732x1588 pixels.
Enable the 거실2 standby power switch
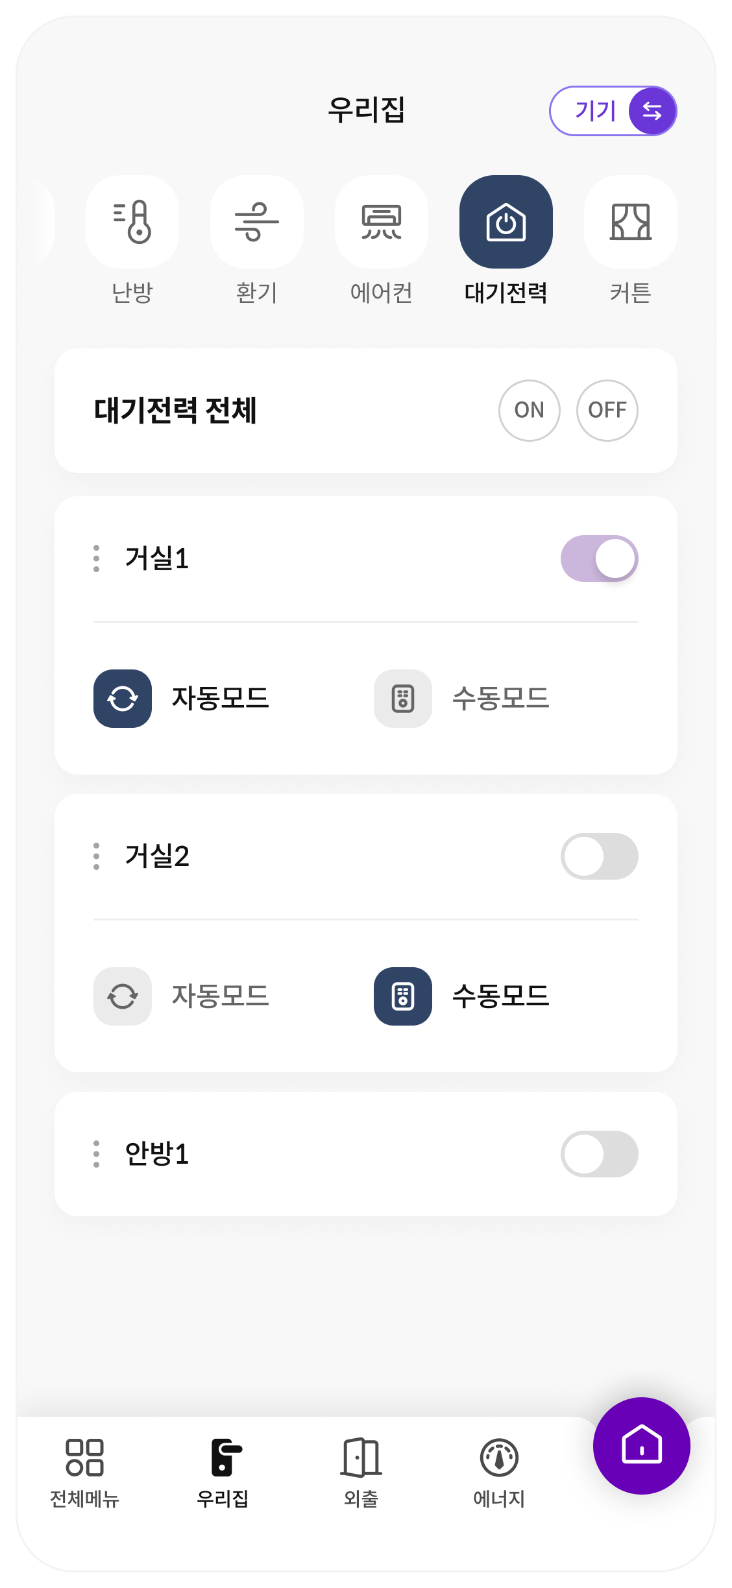600,856
